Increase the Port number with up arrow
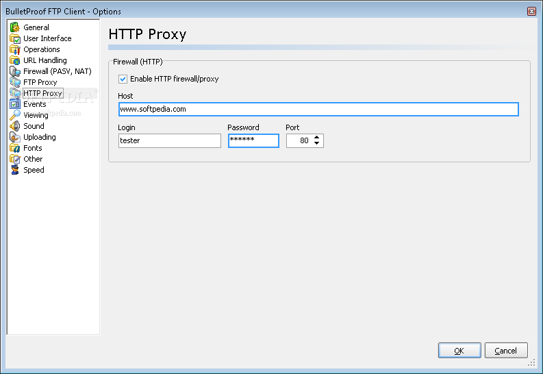The width and height of the screenshot is (543, 374). coord(316,138)
